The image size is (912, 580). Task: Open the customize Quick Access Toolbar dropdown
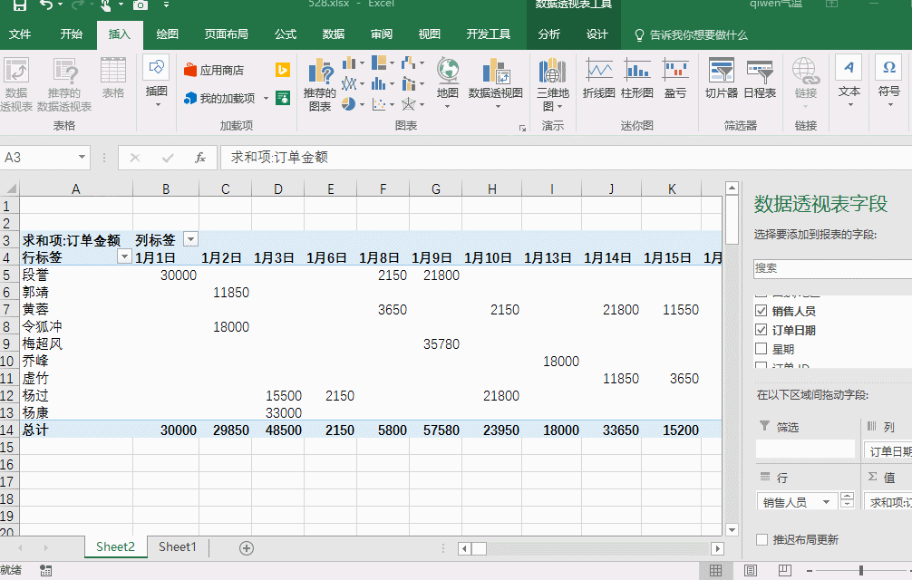[166, 5]
